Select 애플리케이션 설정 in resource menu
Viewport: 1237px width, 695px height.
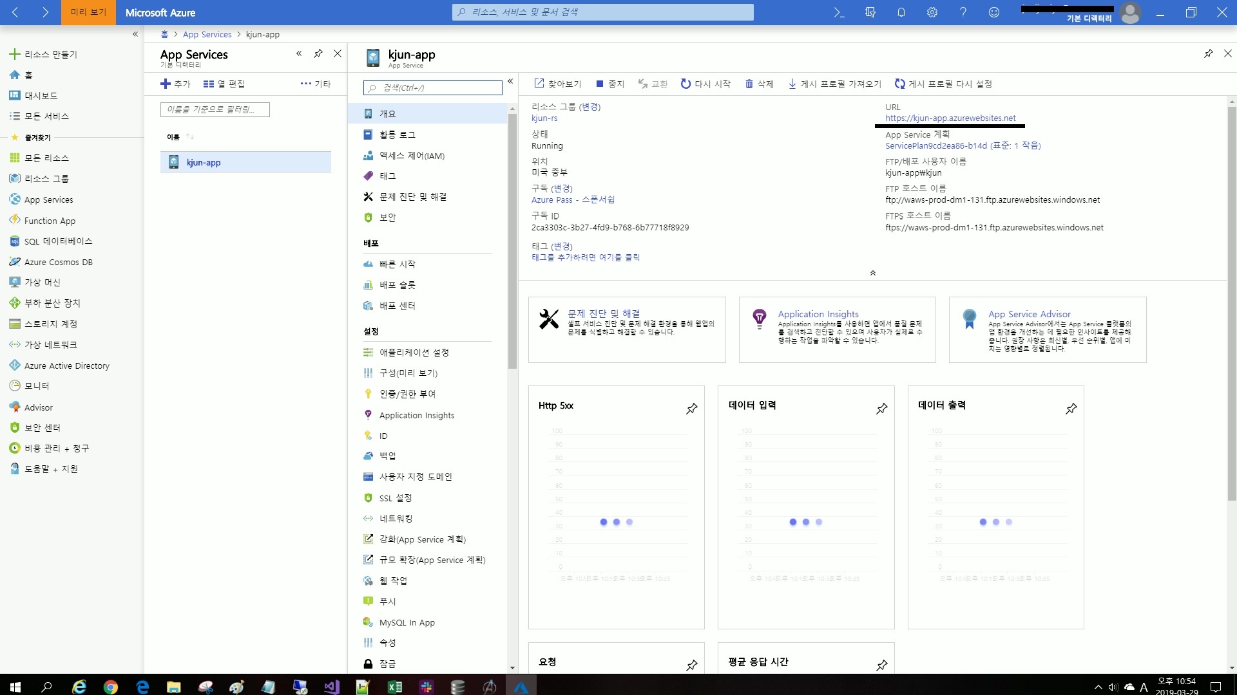tap(414, 353)
